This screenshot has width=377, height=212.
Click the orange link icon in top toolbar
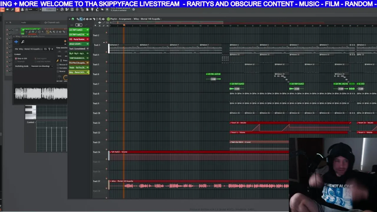17,10
